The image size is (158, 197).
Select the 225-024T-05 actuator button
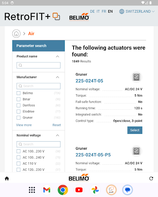[135, 130]
